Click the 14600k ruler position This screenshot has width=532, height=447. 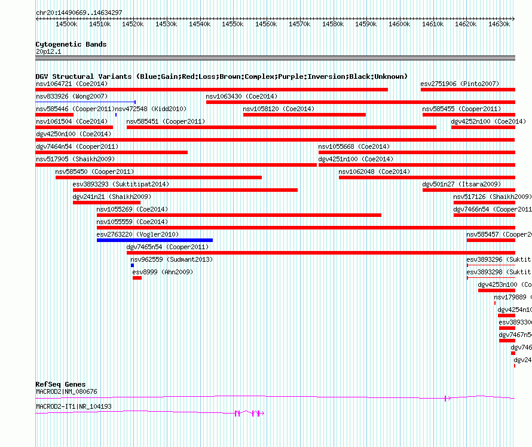coord(399,24)
